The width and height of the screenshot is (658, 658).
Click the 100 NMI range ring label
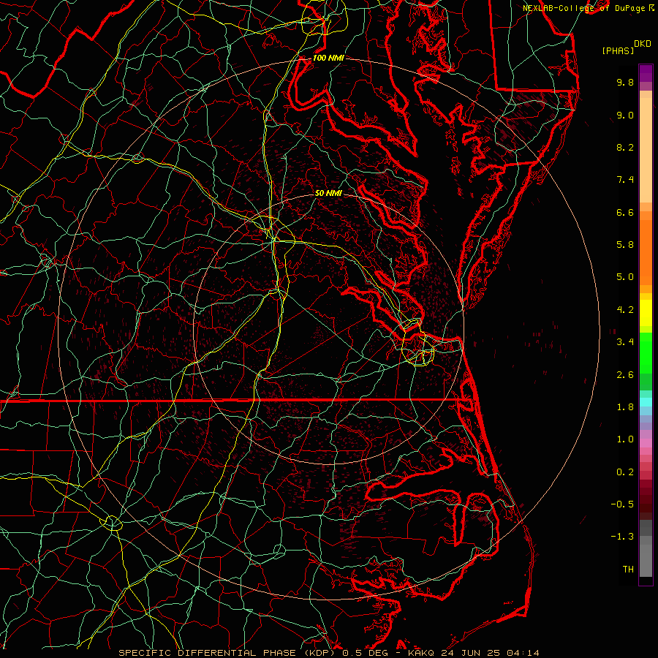coord(328,58)
